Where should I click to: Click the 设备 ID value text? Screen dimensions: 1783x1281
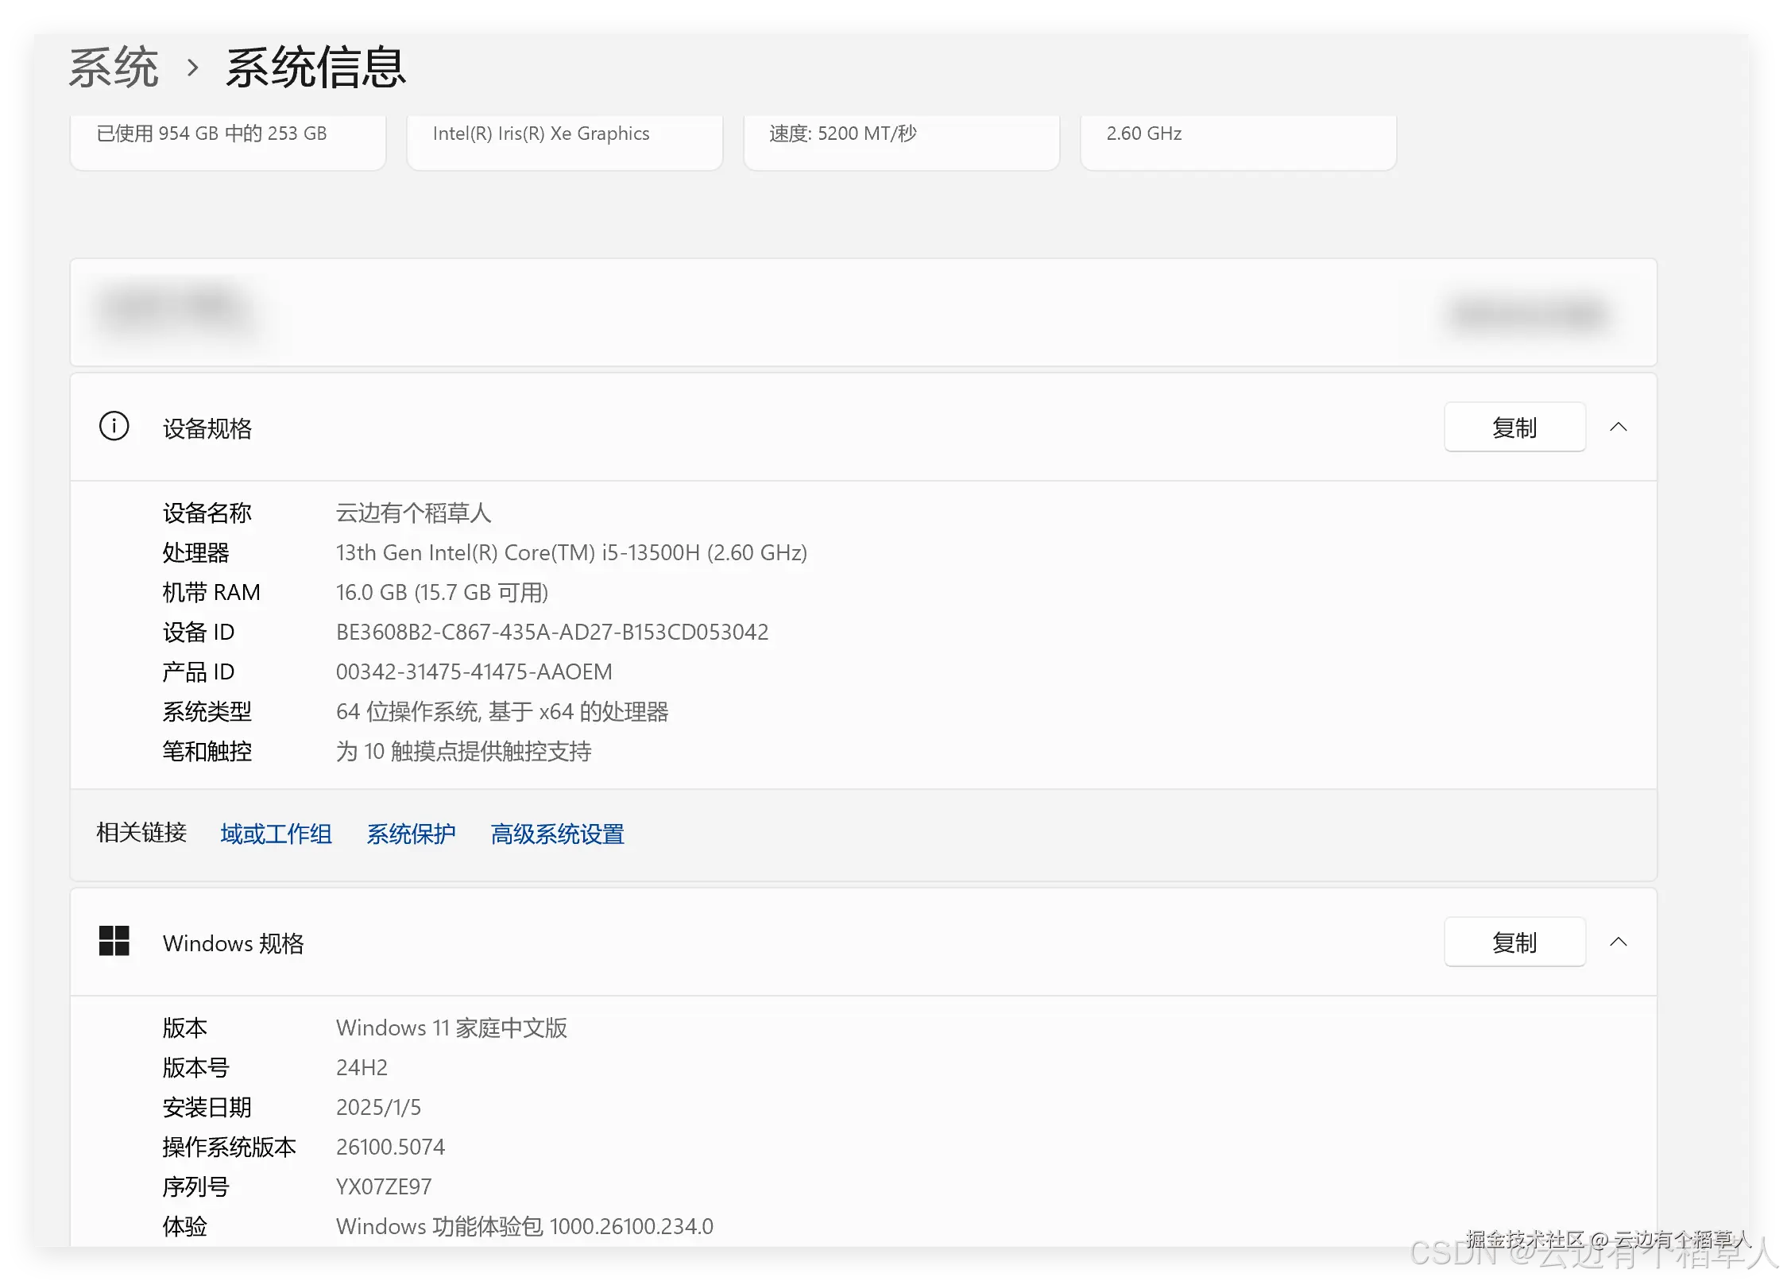point(551,633)
